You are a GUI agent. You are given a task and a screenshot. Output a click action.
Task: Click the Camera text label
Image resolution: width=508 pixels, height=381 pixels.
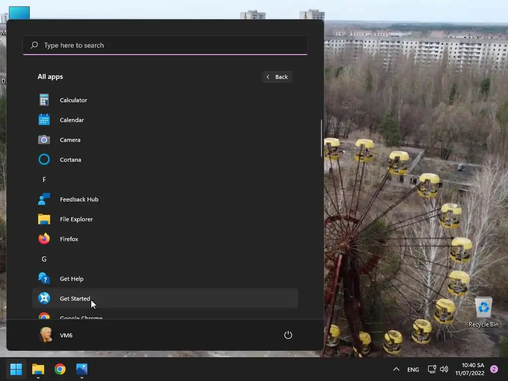(x=70, y=140)
